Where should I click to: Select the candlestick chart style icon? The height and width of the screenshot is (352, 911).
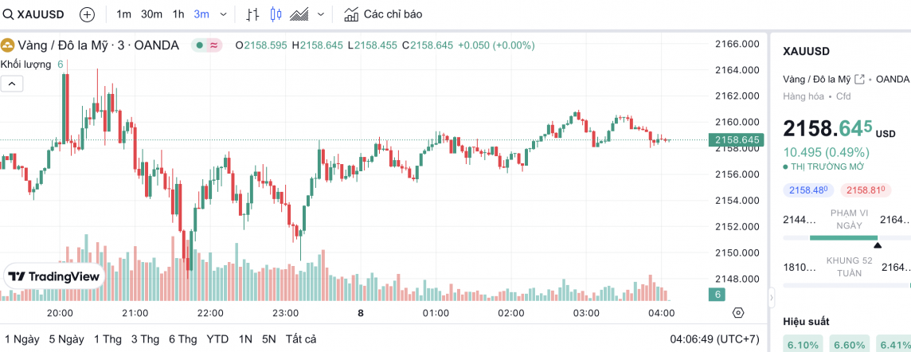[276, 14]
